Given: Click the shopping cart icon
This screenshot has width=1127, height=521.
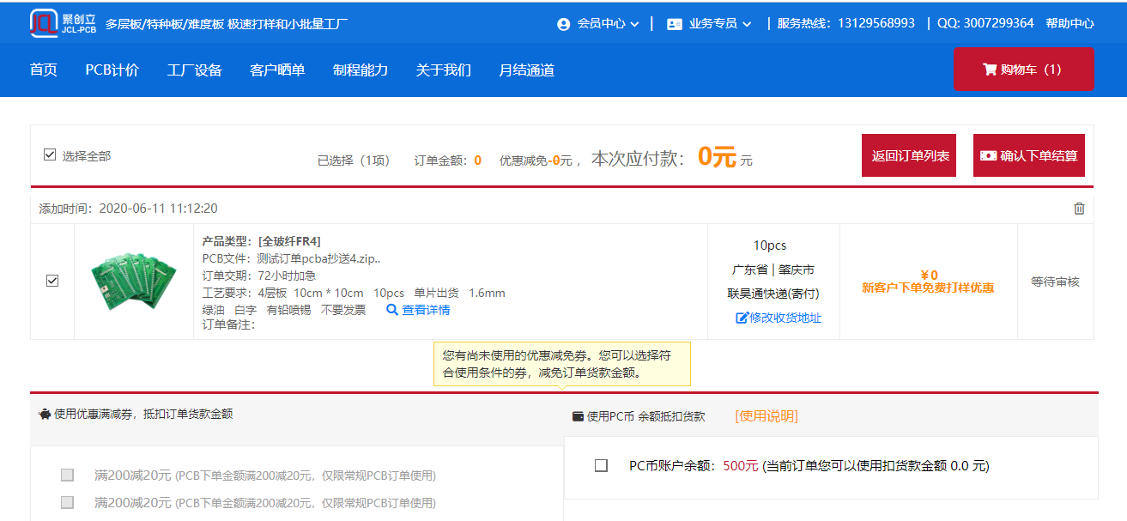Looking at the screenshot, I should click(989, 70).
